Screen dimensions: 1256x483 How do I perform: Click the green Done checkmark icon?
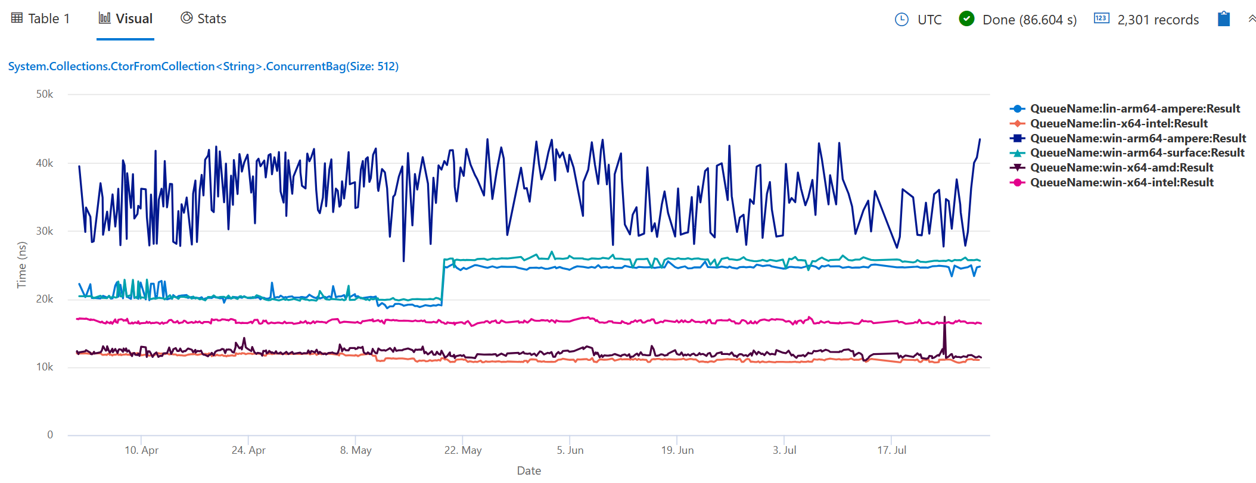(x=966, y=19)
